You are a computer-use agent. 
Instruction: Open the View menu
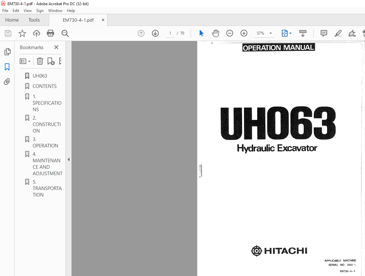[x=28, y=11]
